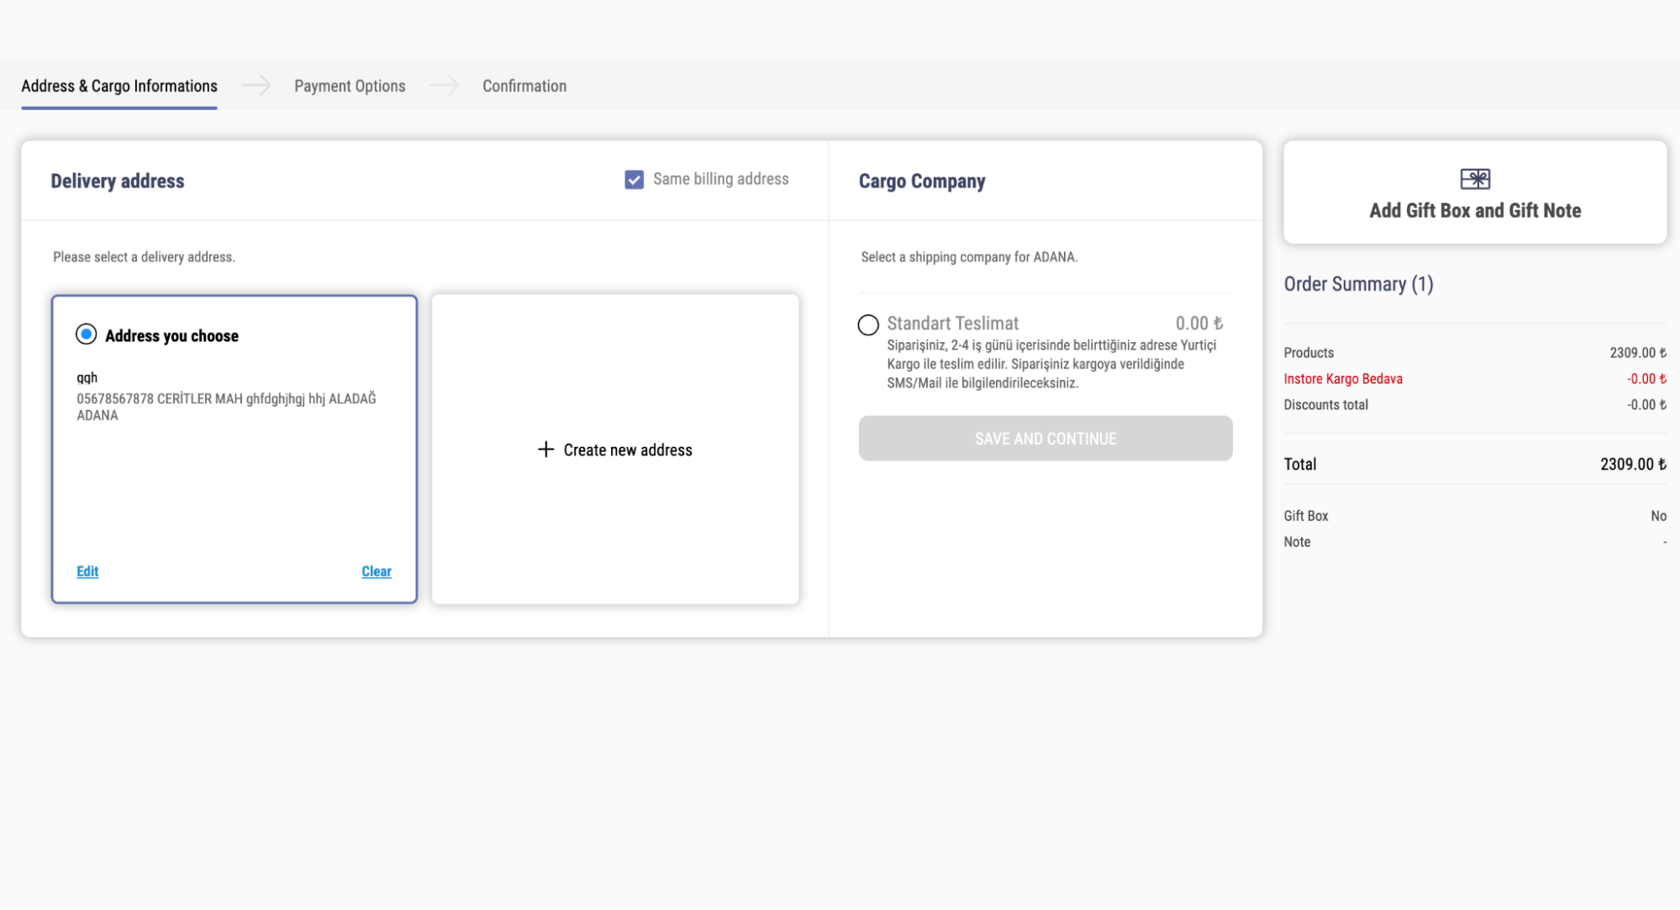This screenshot has width=1680, height=910.
Task: Select Standart Teslimat shipping option
Action: point(868,324)
